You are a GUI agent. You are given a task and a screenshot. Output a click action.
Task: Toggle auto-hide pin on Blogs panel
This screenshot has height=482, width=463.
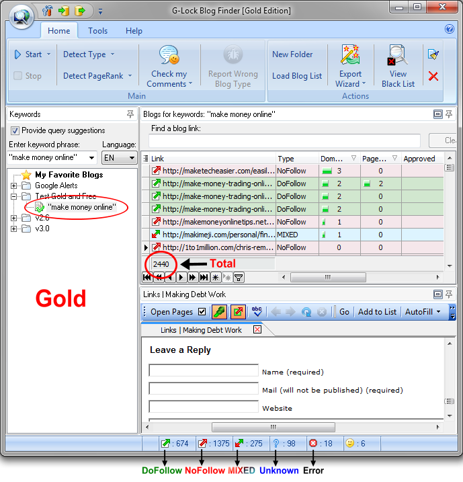click(x=449, y=114)
